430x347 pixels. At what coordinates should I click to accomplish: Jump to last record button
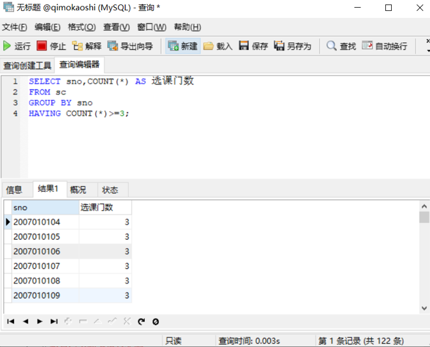pos(54,321)
